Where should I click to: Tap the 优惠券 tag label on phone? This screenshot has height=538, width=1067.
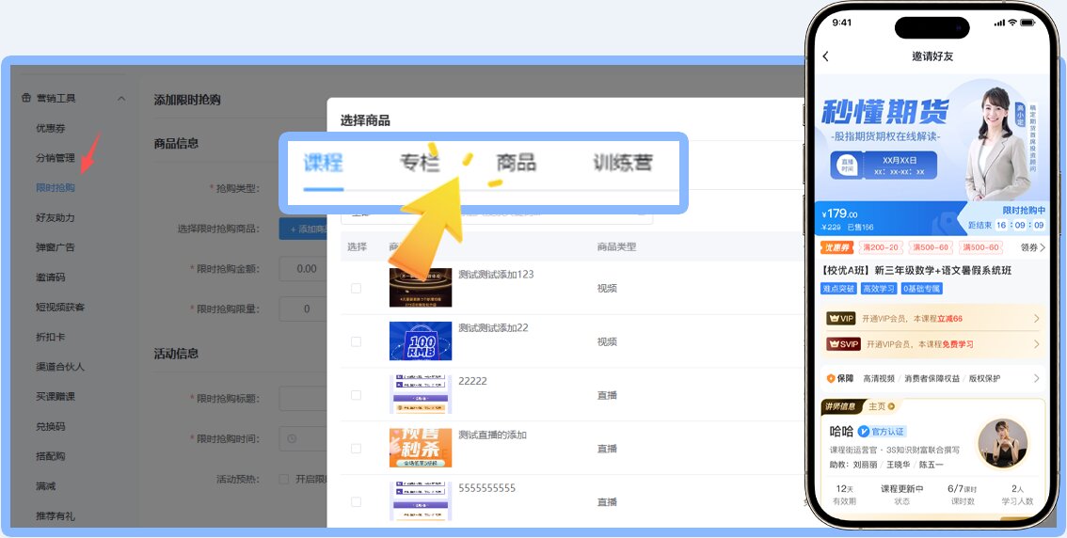pos(837,247)
